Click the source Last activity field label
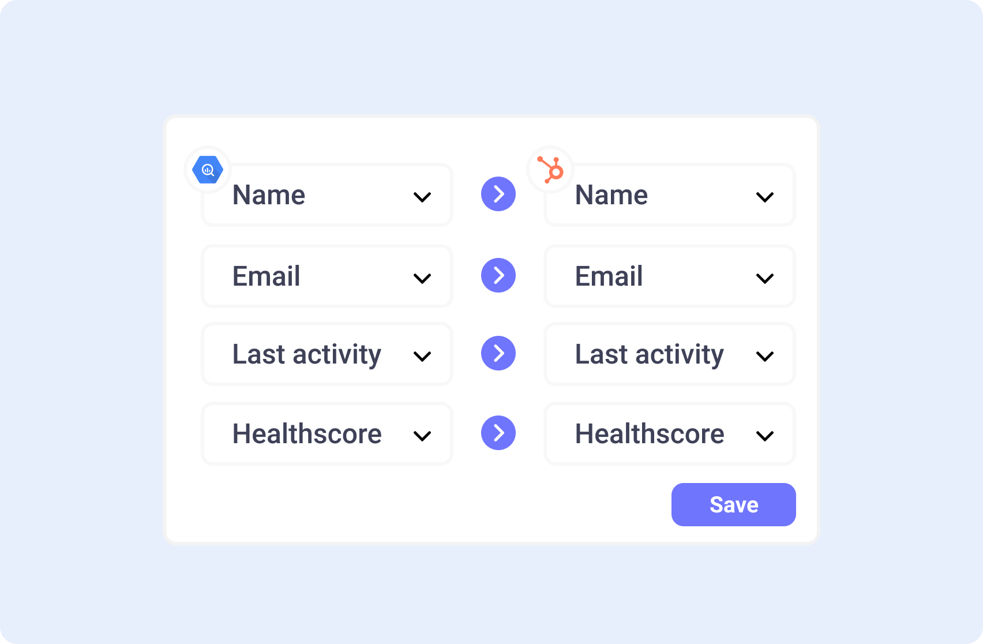 coord(307,354)
